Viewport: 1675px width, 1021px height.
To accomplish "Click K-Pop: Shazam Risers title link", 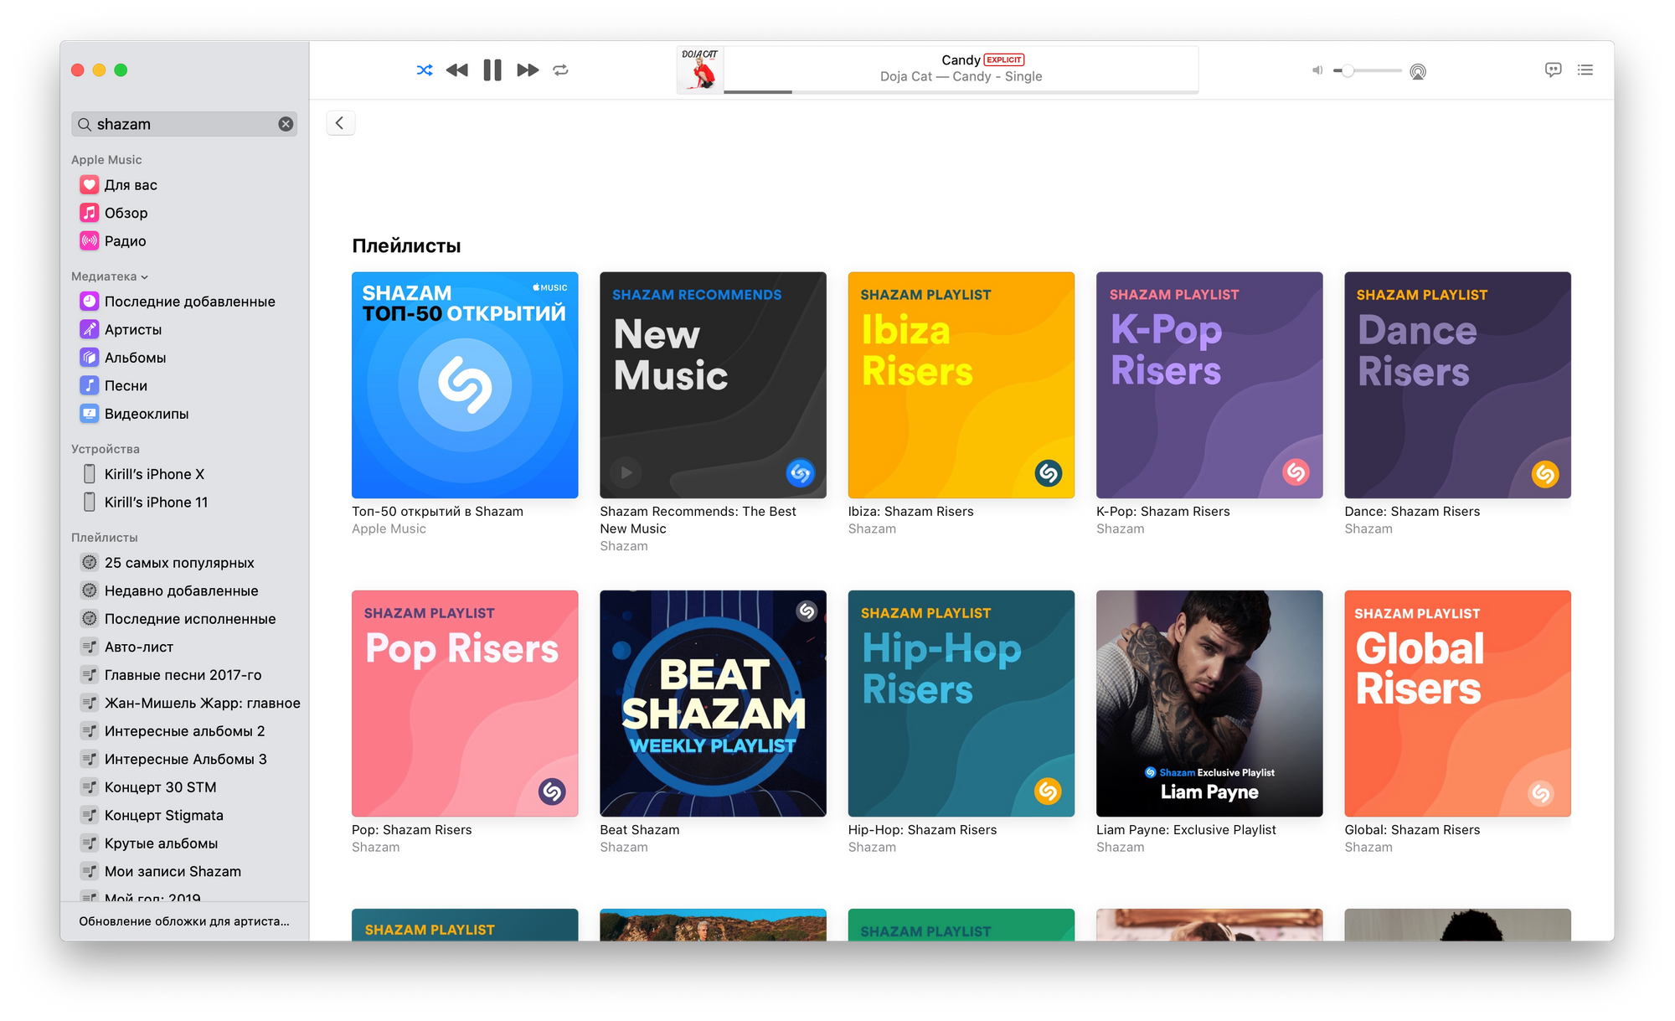I will tap(1162, 512).
